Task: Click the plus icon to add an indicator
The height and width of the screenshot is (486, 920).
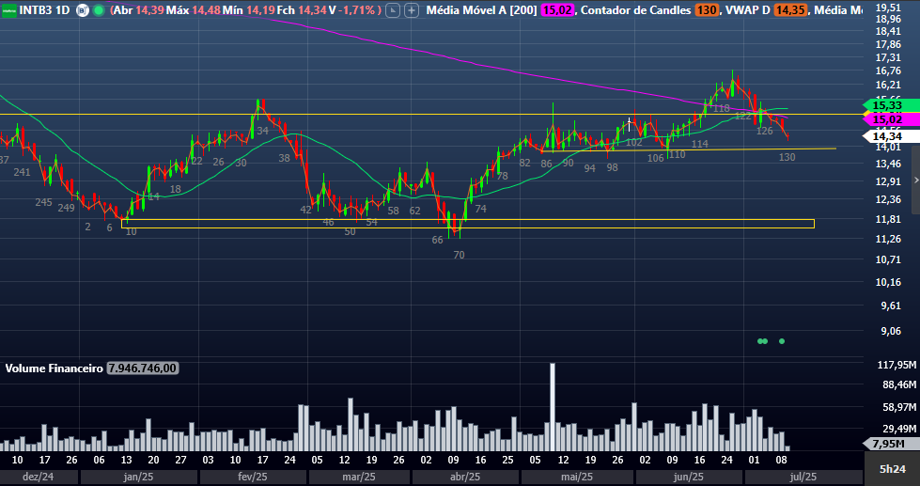Action: click(x=412, y=10)
